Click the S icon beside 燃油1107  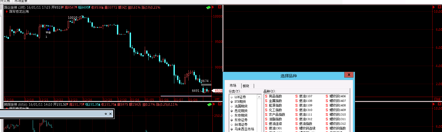pyautogui.click(x=296, y=96)
